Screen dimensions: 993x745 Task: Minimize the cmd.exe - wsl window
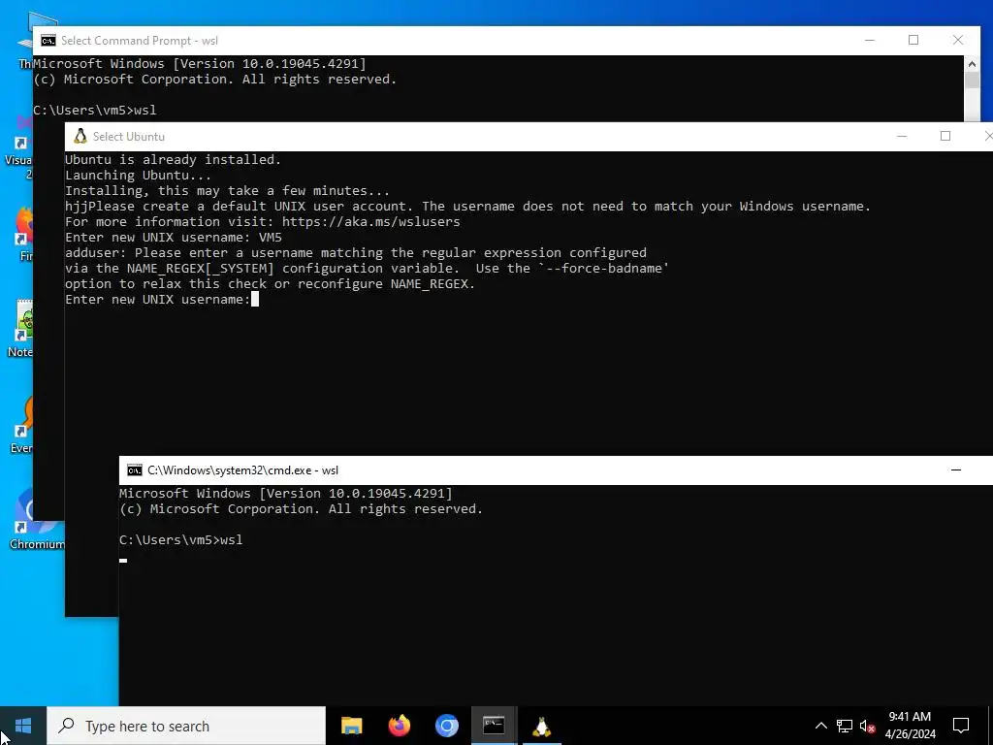956,470
